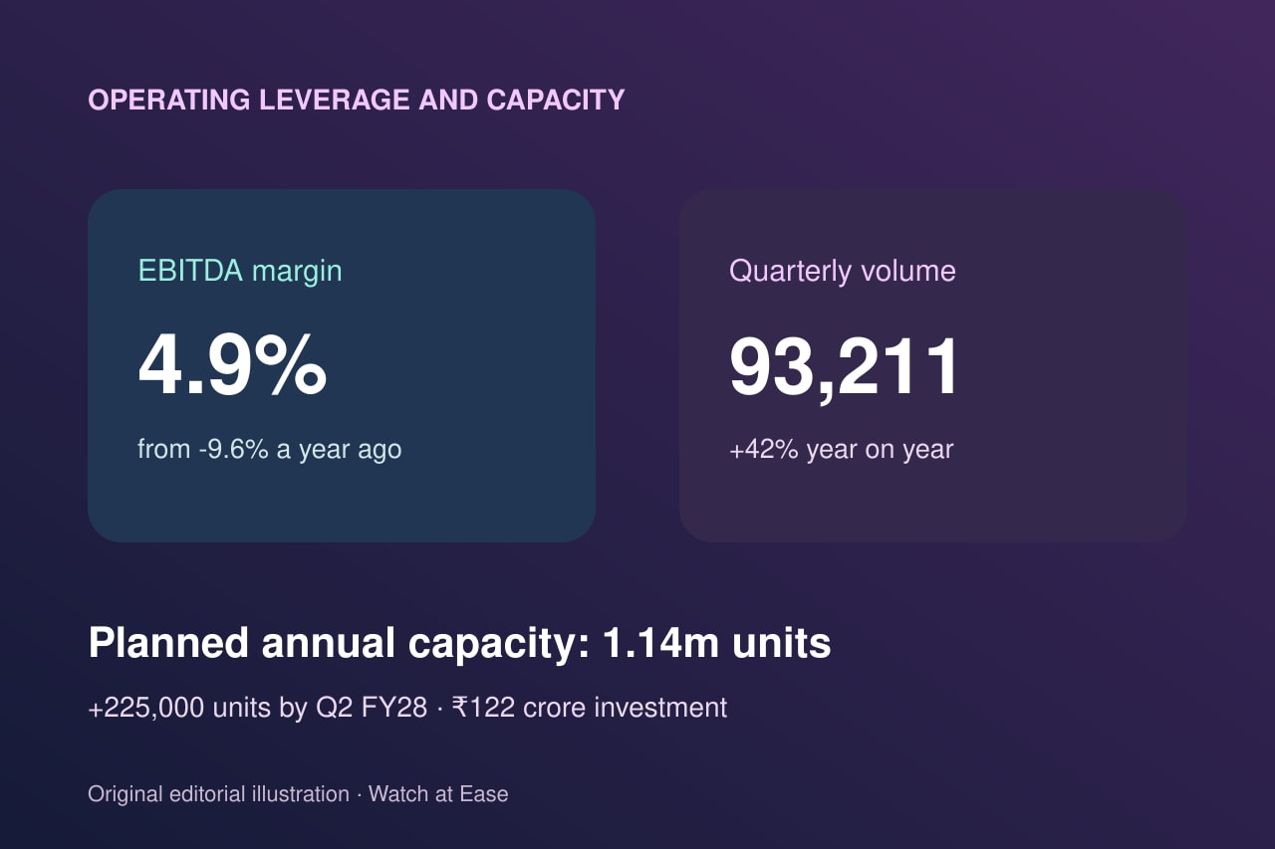Select "from -9.6% a year ago" text
The width and height of the screenshot is (1275, 849).
click(270, 449)
